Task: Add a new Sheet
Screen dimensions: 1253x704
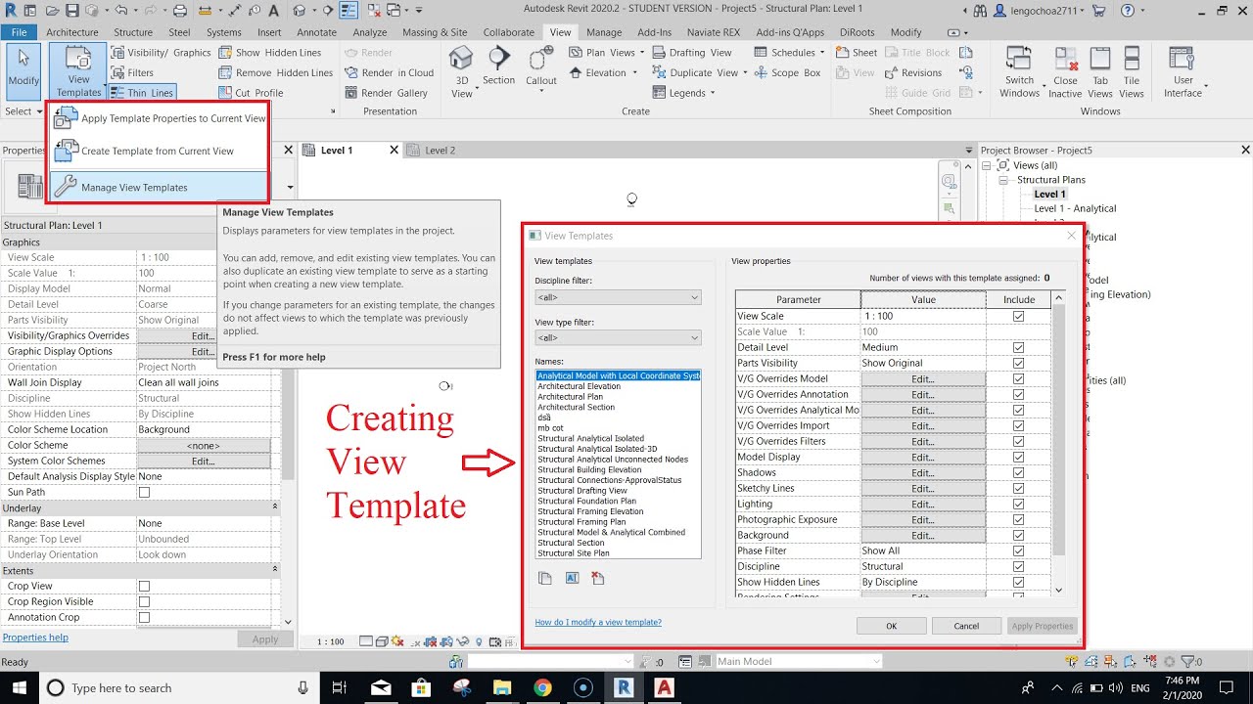Action: click(x=857, y=53)
